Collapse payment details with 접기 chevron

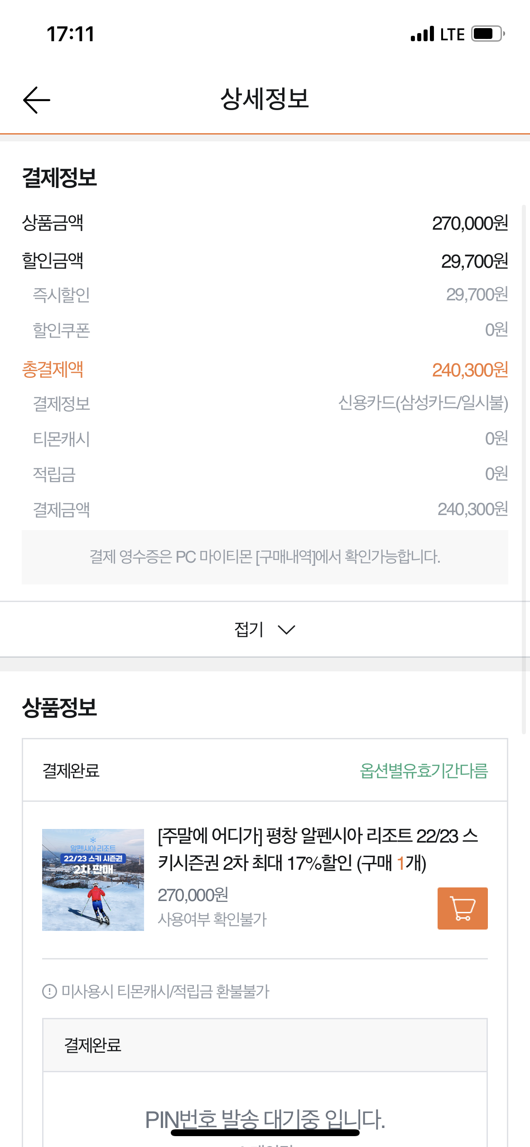(x=286, y=630)
